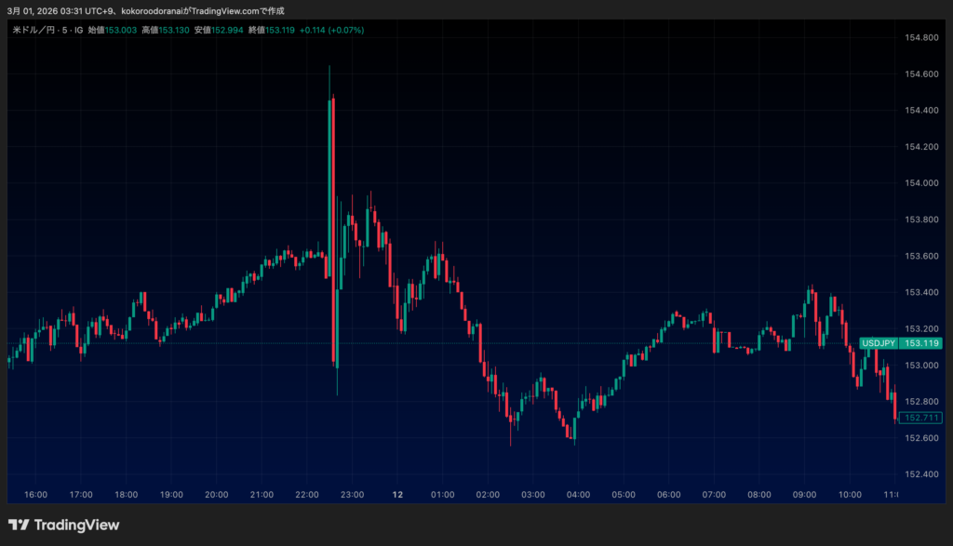The image size is (953, 546).
Task: Click the tall spike candle near 22:30
Action: point(330,186)
